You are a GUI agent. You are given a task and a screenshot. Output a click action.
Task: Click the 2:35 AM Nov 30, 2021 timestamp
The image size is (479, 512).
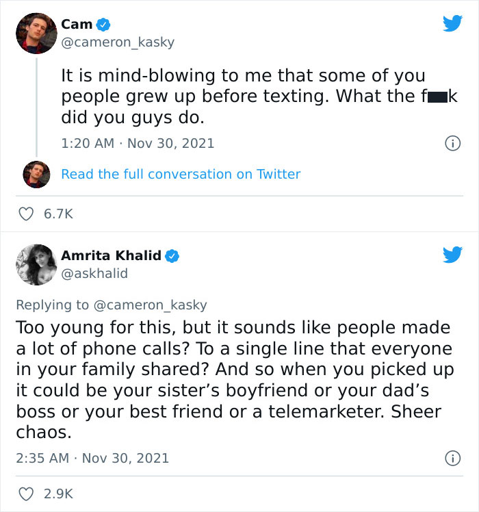(92, 458)
